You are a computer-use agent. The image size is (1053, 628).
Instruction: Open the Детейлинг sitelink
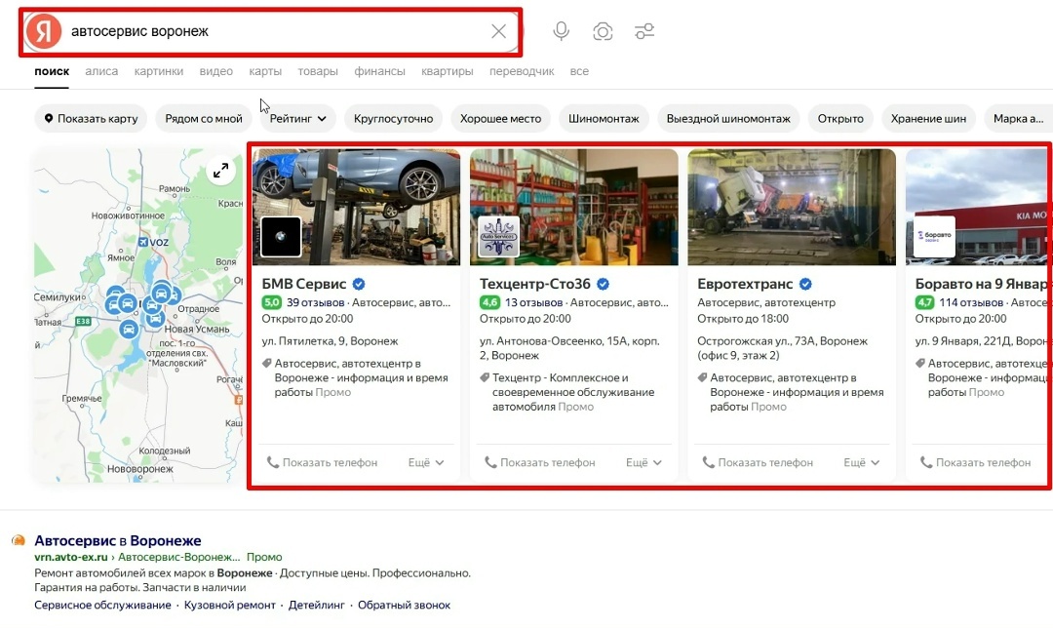coord(316,605)
